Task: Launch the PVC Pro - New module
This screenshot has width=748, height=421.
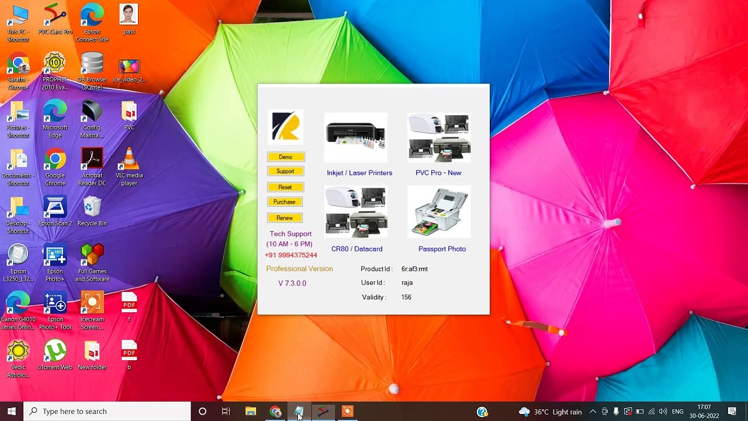Action: coord(439,137)
